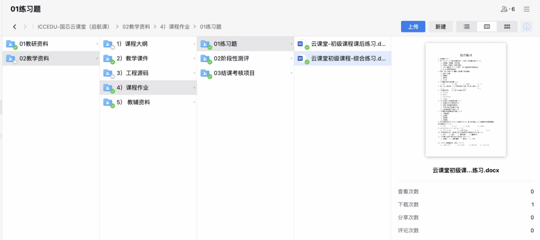Click the 01教研资料 folder icon

(11, 44)
